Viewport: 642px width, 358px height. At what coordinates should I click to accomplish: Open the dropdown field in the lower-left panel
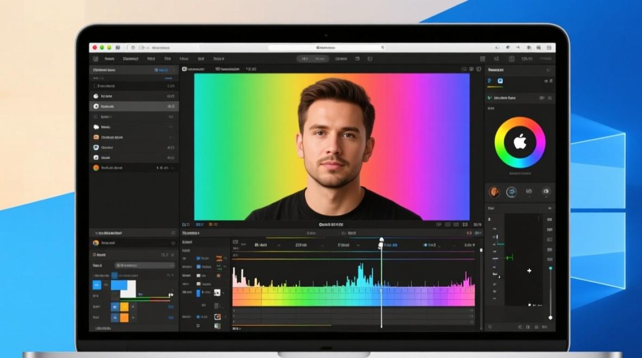tap(145, 265)
